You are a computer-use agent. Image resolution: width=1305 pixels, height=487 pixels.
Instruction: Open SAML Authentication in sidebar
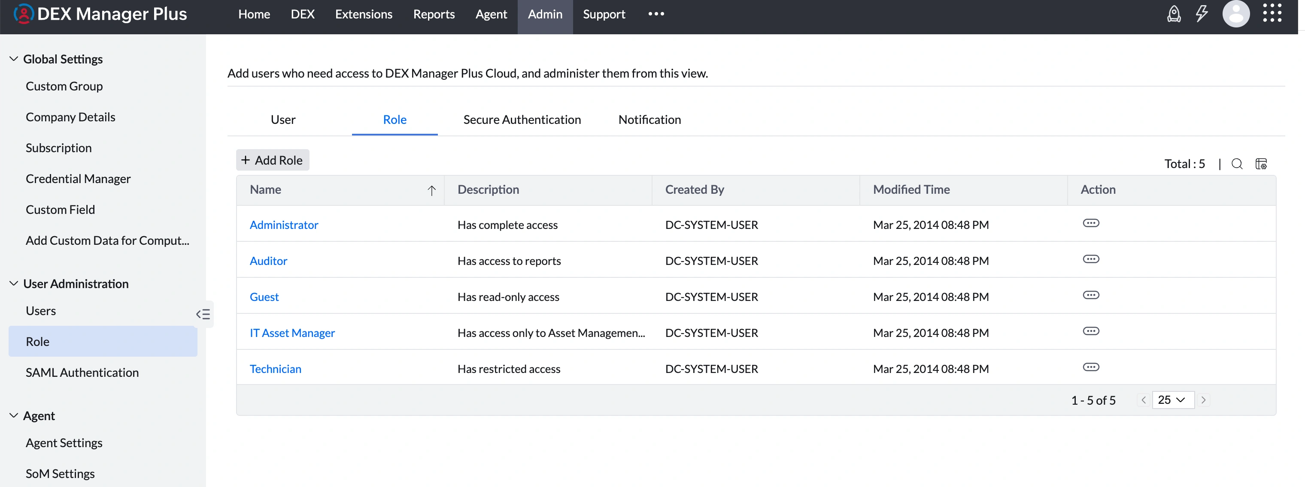tap(82, 373)
